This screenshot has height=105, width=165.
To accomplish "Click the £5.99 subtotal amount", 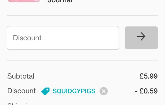I will point(148,76).
